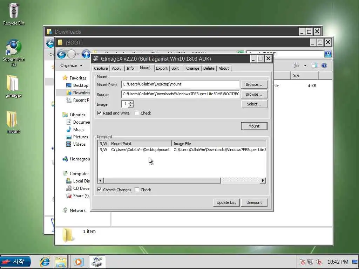Image resolution: width=359 pixels, height=269 pixels.
Task: Click the Unmount button
Action: coord(254,202)
